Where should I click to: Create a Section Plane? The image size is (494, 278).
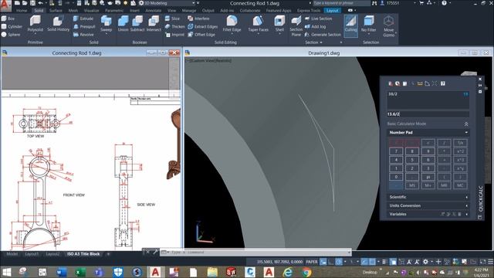pyautogui.click(x=296, y=26)
